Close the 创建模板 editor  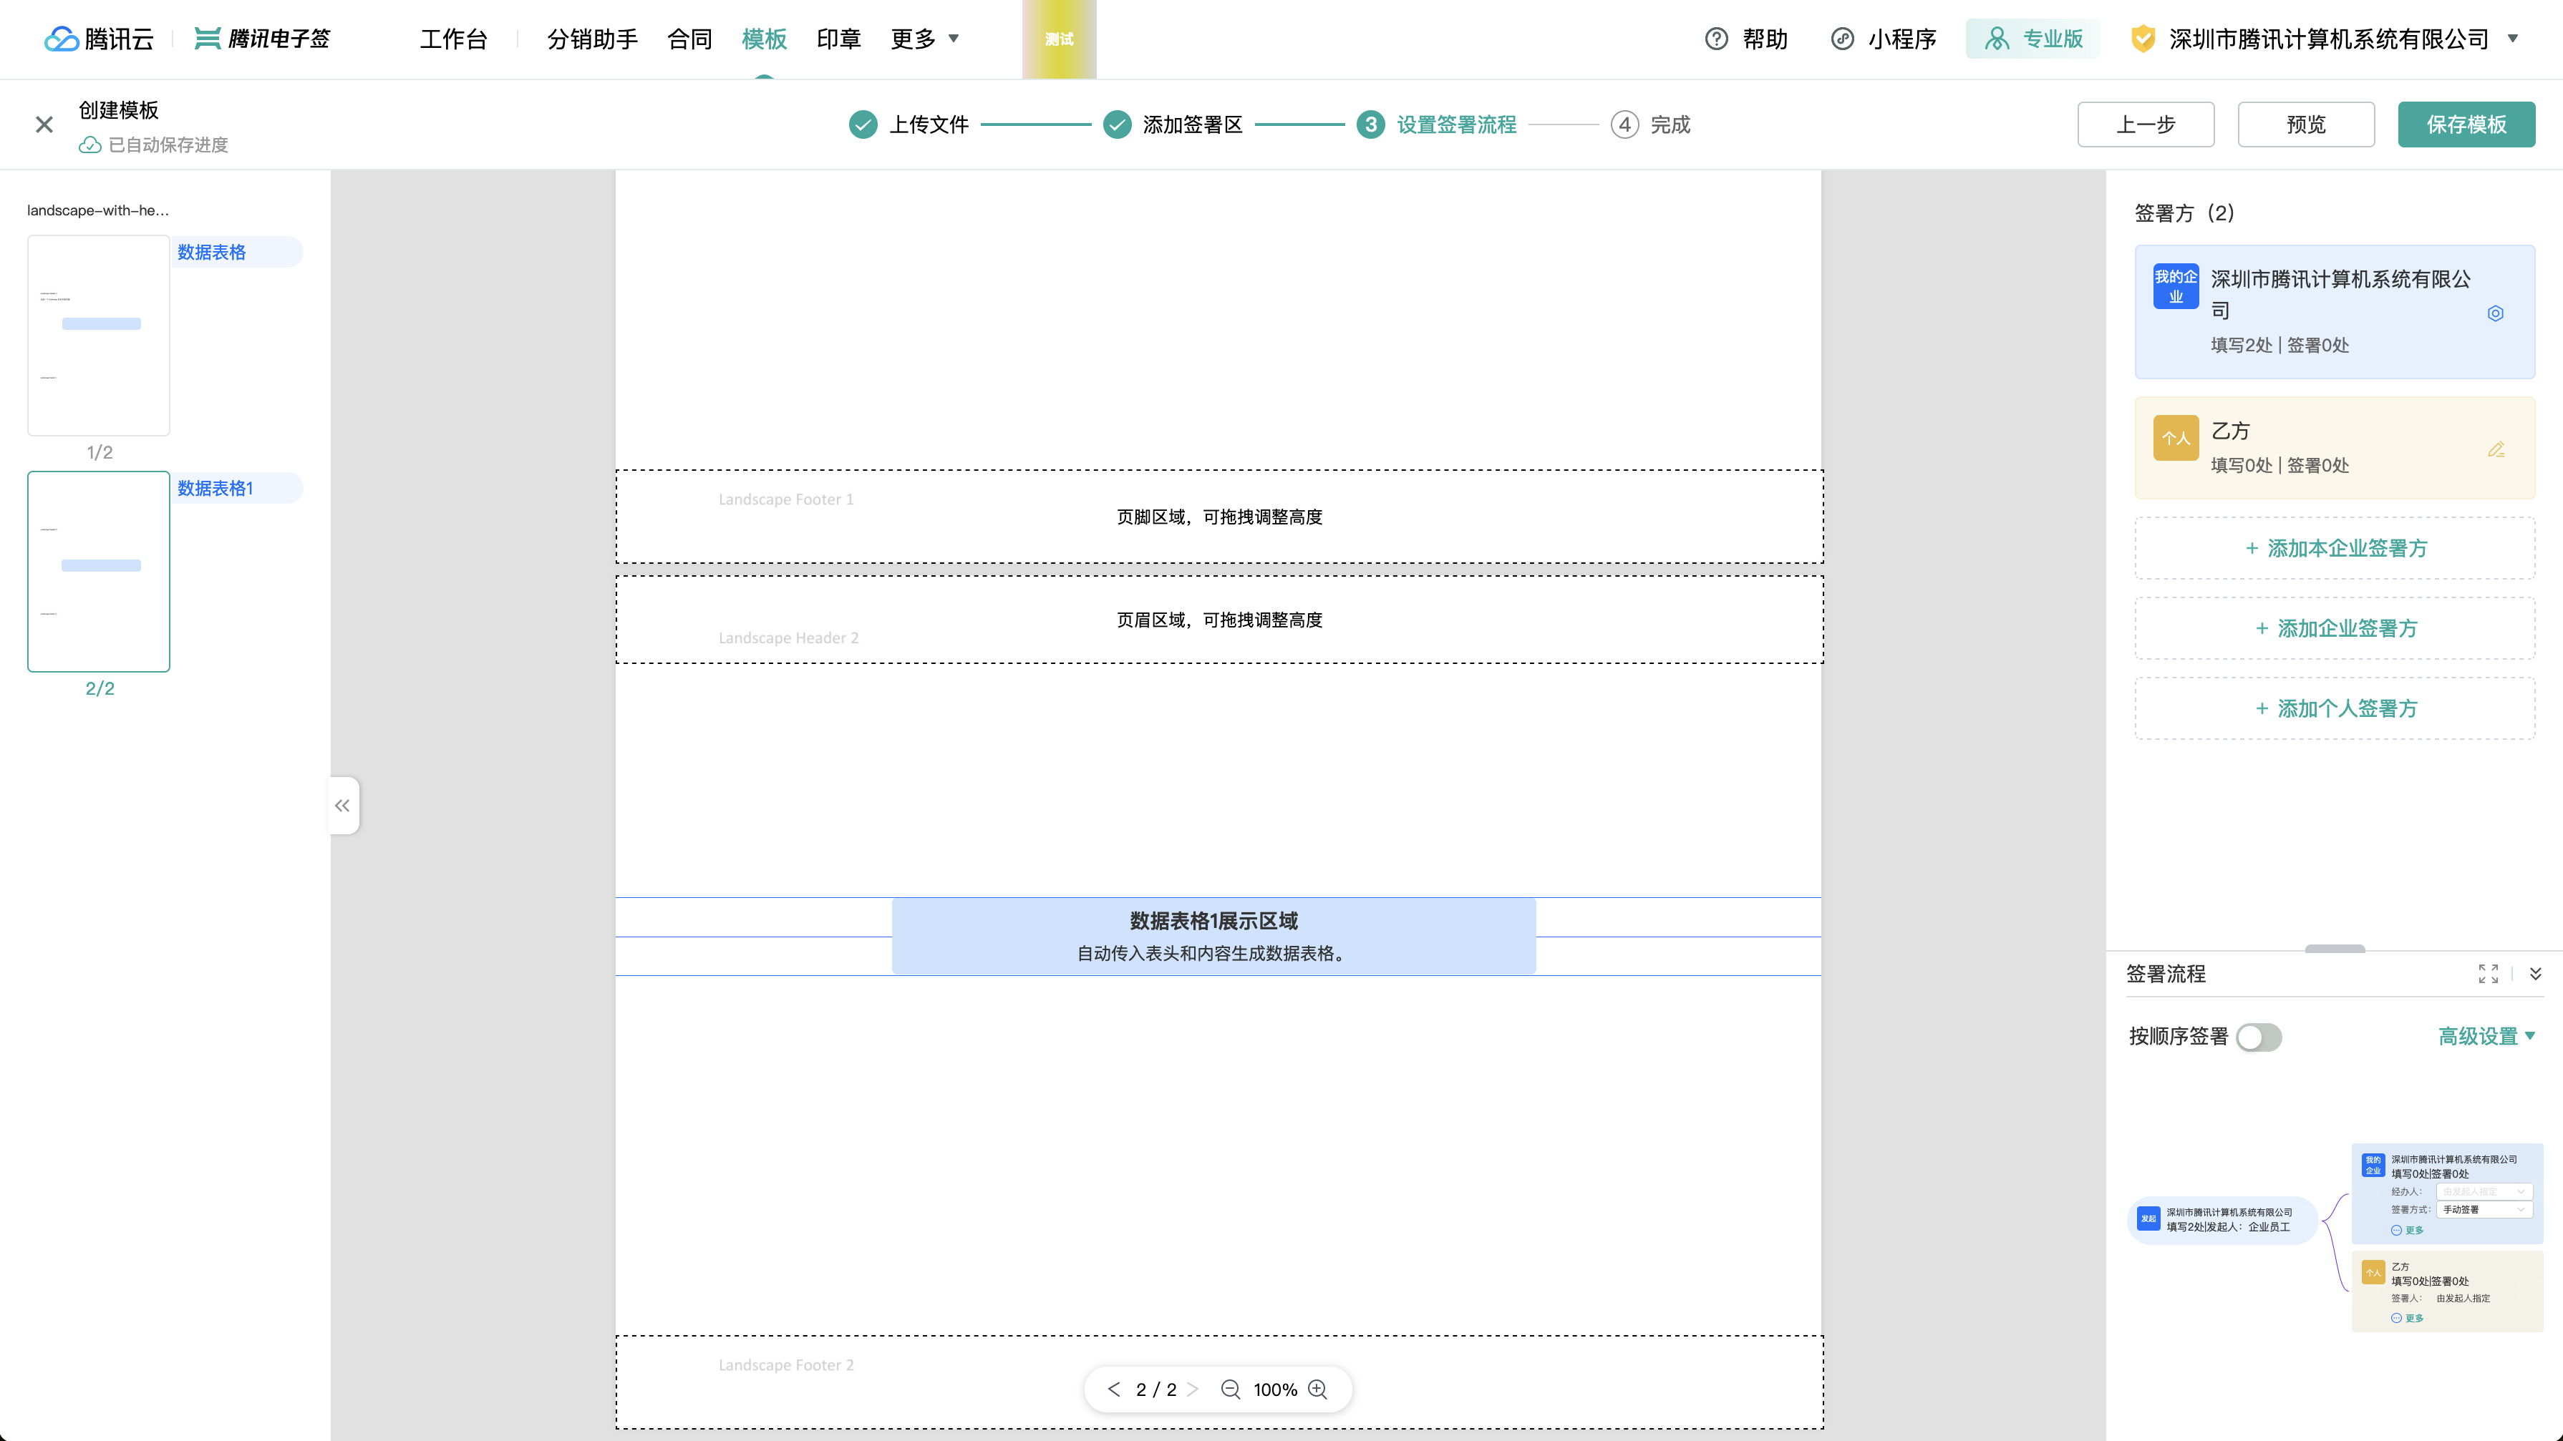click(44, 124)
